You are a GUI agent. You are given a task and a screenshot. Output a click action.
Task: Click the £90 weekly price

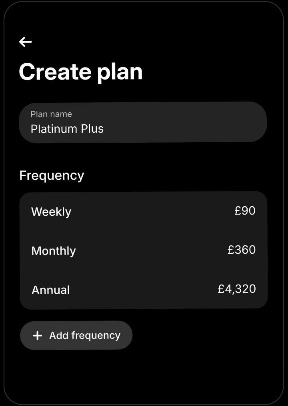(245, 211)
